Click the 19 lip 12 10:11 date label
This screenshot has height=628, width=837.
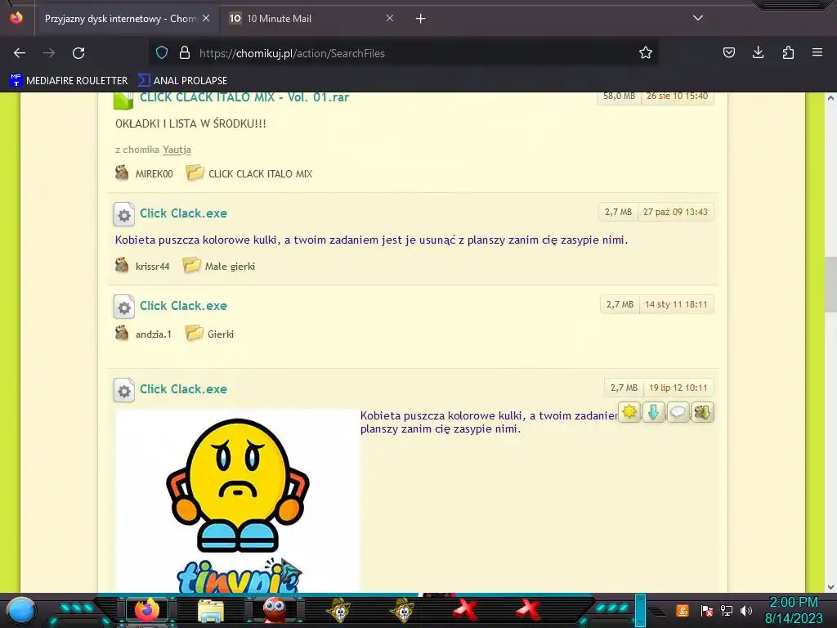(678, 388)
